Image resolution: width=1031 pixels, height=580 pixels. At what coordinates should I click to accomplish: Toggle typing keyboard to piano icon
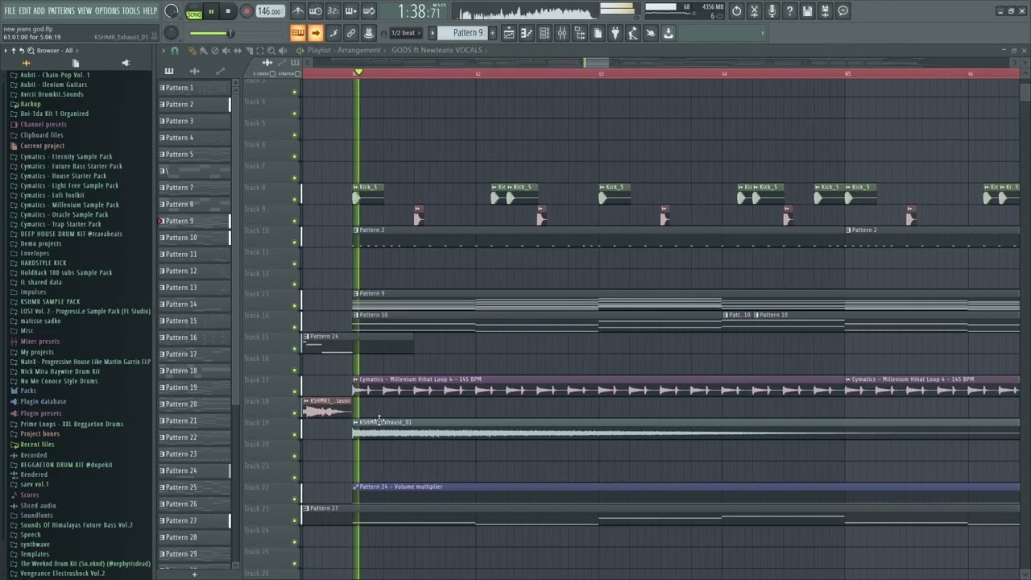[298, 33]
